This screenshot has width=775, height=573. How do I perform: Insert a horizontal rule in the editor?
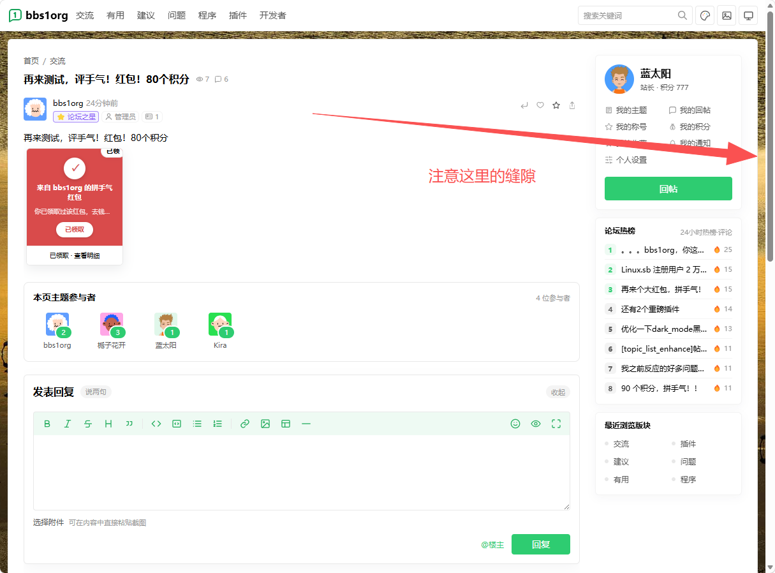point(306,424)
